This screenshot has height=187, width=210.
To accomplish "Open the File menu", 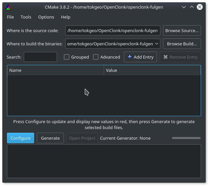I will point(10,17).
